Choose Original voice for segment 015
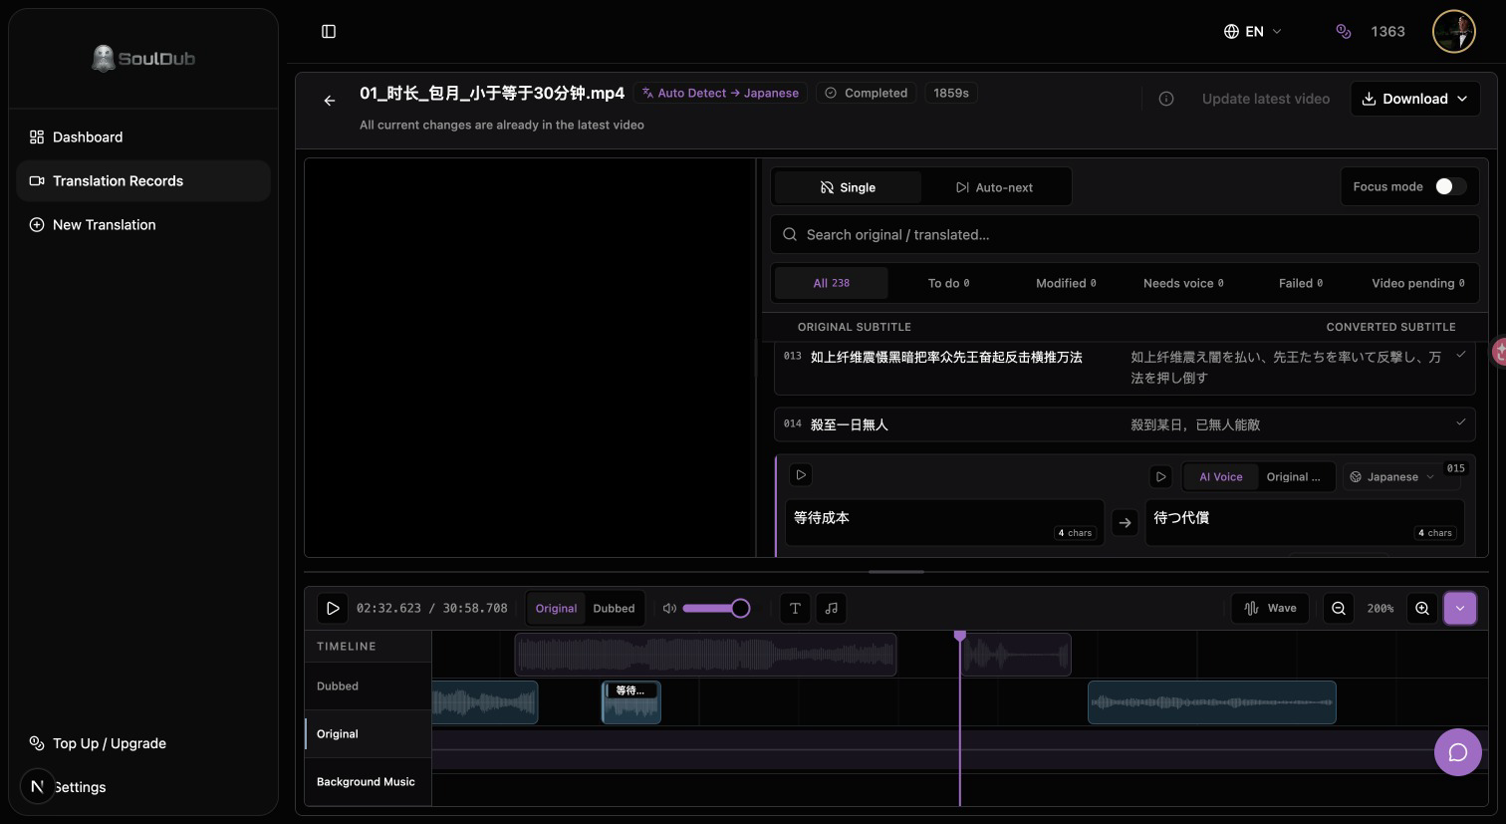This screenshot has width=1506, height=824. pyautogui.click(x=1293, y=477)
